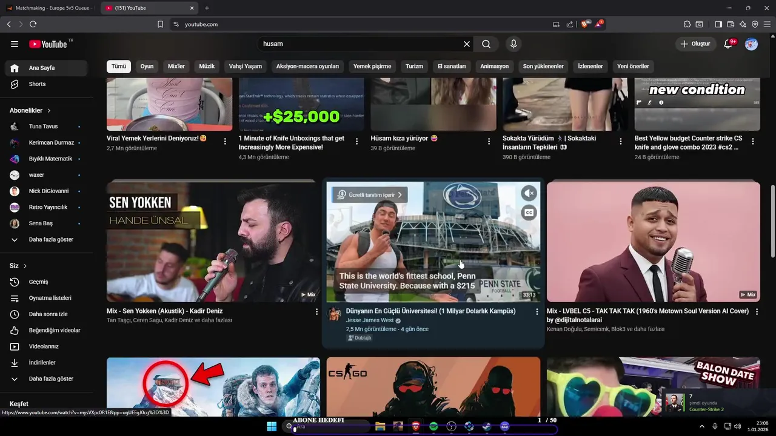776x436 pixels.
Task: Select the Mix'ler filter chip
Action: click(176, 67)
